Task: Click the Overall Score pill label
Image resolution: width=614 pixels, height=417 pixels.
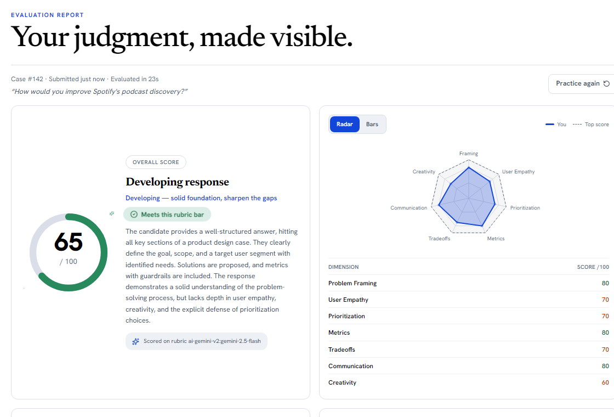Action: click(156, 162)
